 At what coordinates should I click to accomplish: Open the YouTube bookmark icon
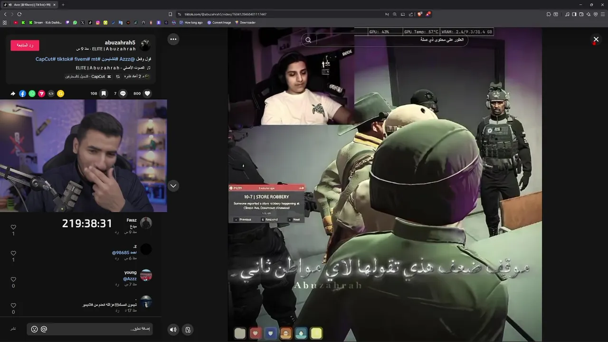pyautogui.click(x=16, y=22)
